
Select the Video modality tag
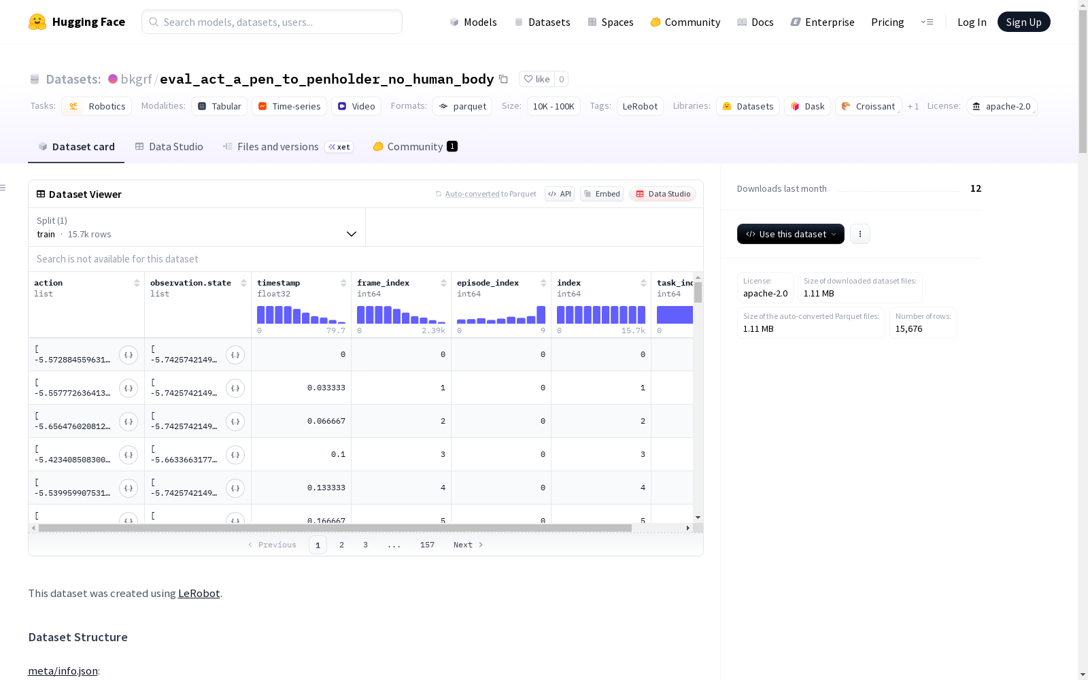click(356, 106)
